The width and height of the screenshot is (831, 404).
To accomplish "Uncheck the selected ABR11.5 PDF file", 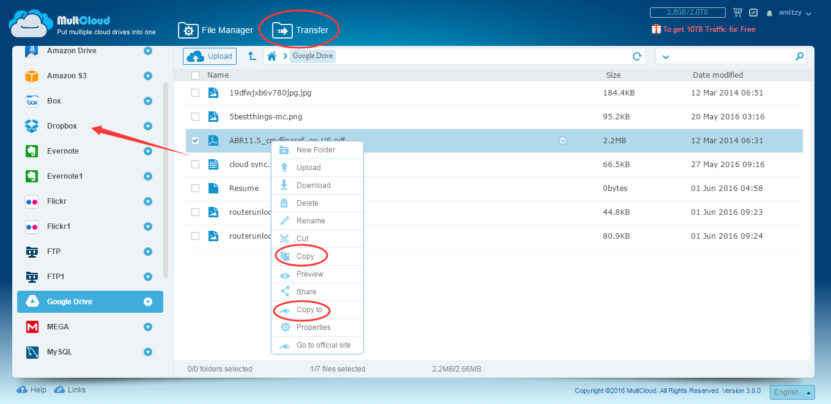I will click(x=195, y=140).
